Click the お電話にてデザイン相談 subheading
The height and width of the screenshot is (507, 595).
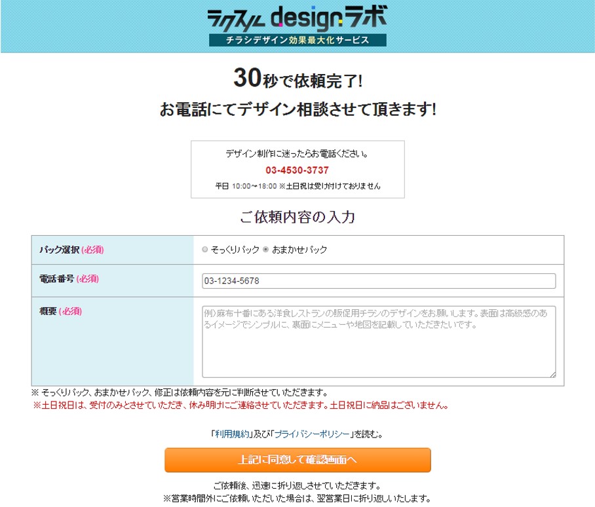pyautogui.click(x=297, y=109)
